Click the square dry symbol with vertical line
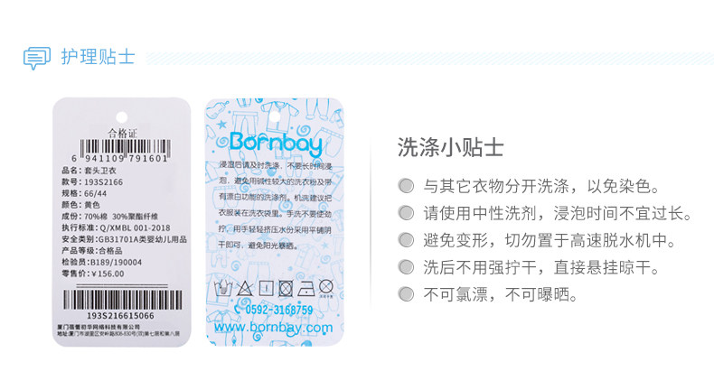The height and width of the screenshot is (371, 714). (x=266, y=288)
